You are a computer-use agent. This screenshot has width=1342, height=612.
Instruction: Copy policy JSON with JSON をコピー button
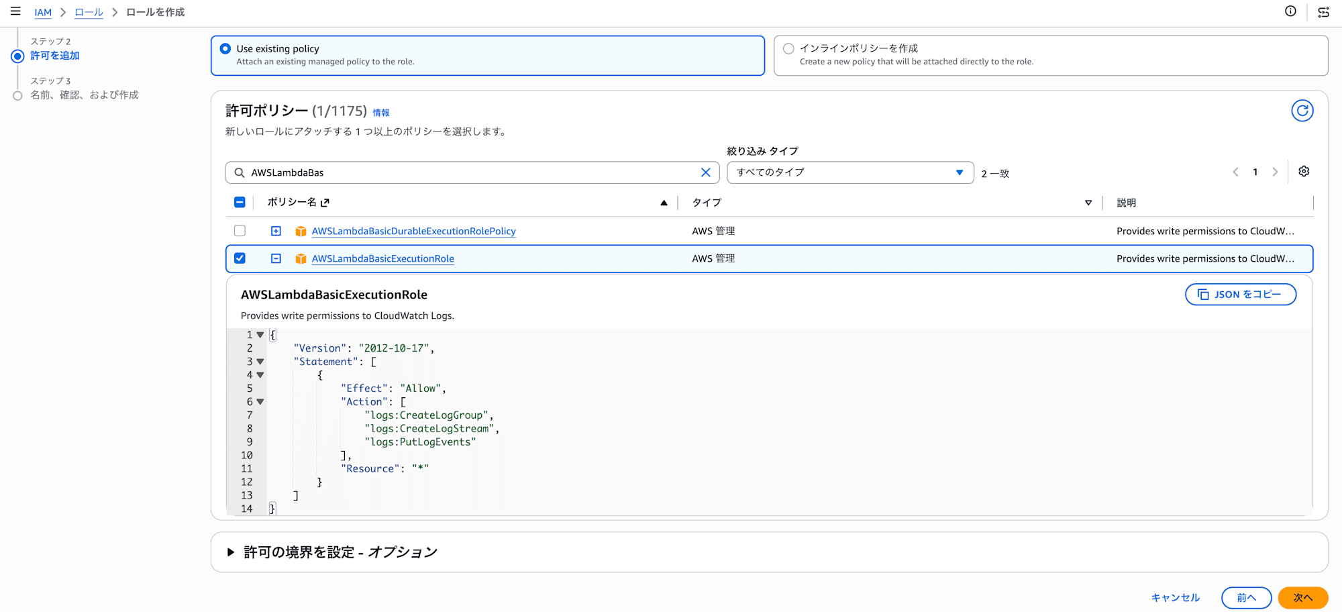tap(1240, 294)
